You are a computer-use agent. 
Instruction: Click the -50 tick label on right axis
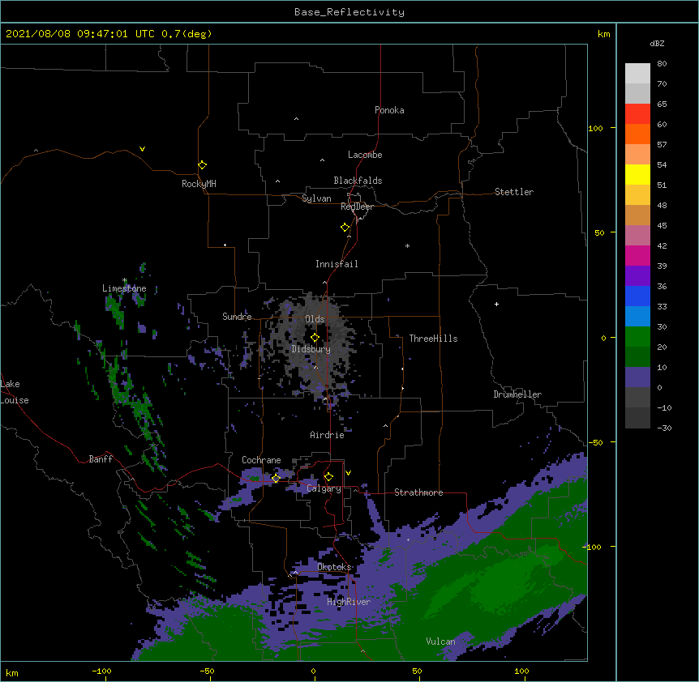tap(595, 442)
